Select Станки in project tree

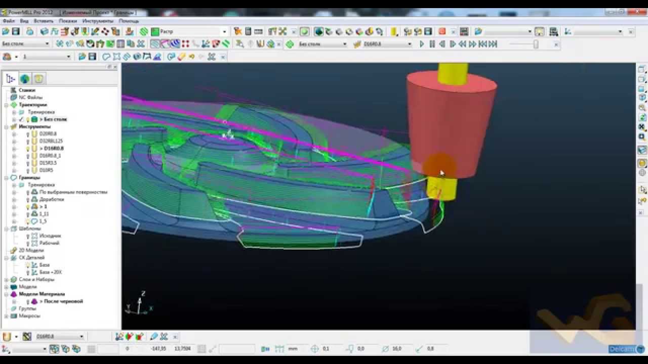27,90
